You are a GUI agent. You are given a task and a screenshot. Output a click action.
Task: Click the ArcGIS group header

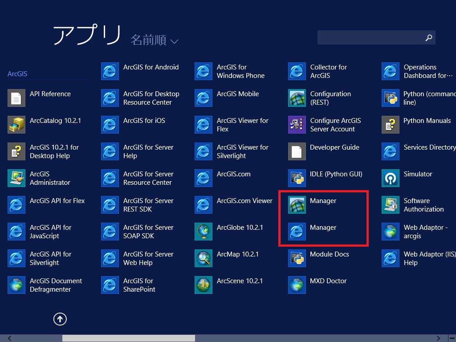(x=17, y=74)
